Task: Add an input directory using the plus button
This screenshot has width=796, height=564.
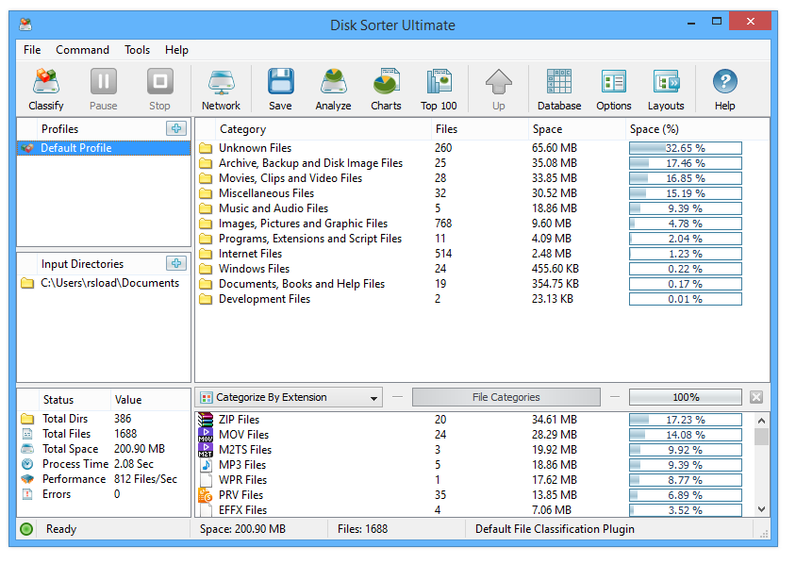Action: pos(175,263)
